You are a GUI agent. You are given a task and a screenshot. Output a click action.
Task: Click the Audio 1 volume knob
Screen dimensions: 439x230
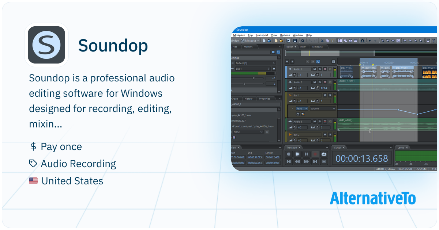tap(294, 75)
